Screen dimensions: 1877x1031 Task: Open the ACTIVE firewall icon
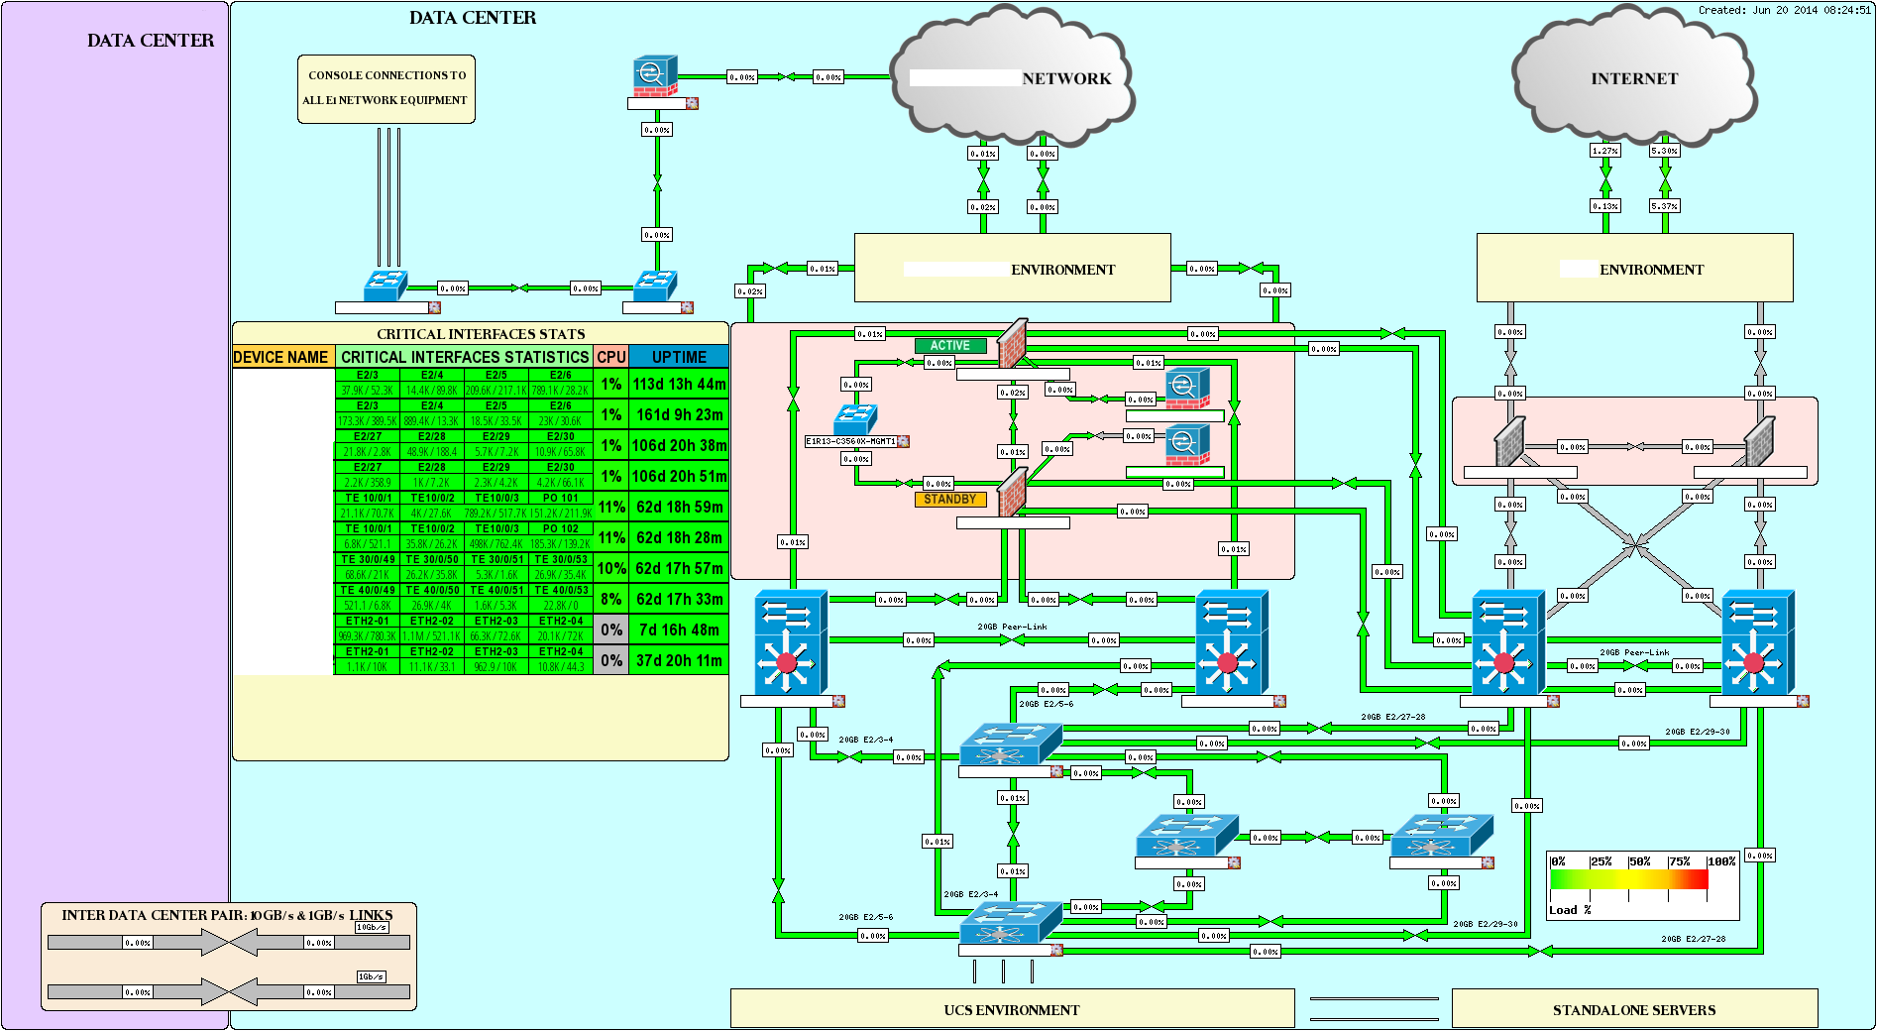(x=1012, y=344)
